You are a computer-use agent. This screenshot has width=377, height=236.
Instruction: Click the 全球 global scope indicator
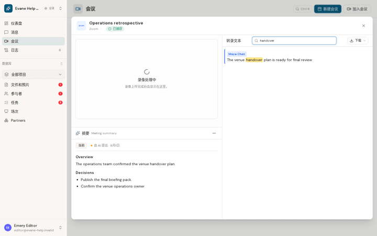click(49, 8)
